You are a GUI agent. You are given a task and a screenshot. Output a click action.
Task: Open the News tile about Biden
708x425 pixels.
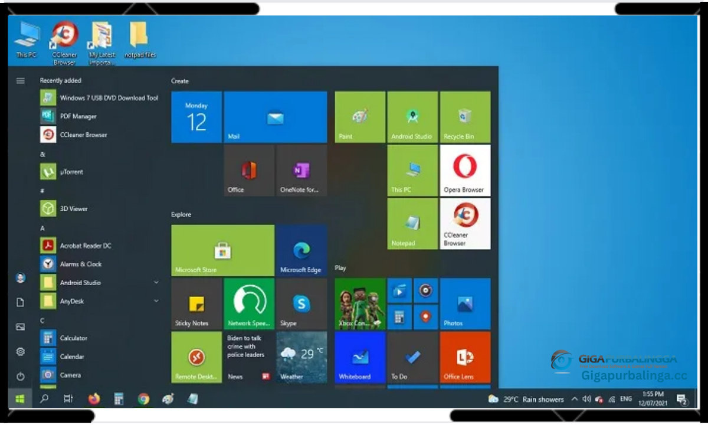pos(249,357)
